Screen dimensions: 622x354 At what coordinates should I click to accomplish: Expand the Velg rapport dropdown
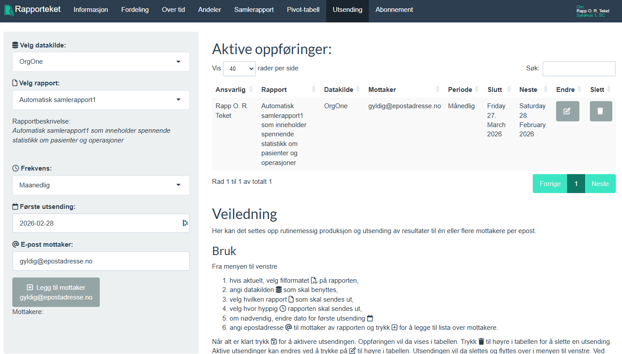tap(101, 100)
